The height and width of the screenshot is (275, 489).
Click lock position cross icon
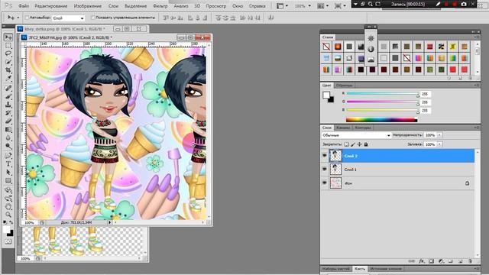tap(359, 144)
